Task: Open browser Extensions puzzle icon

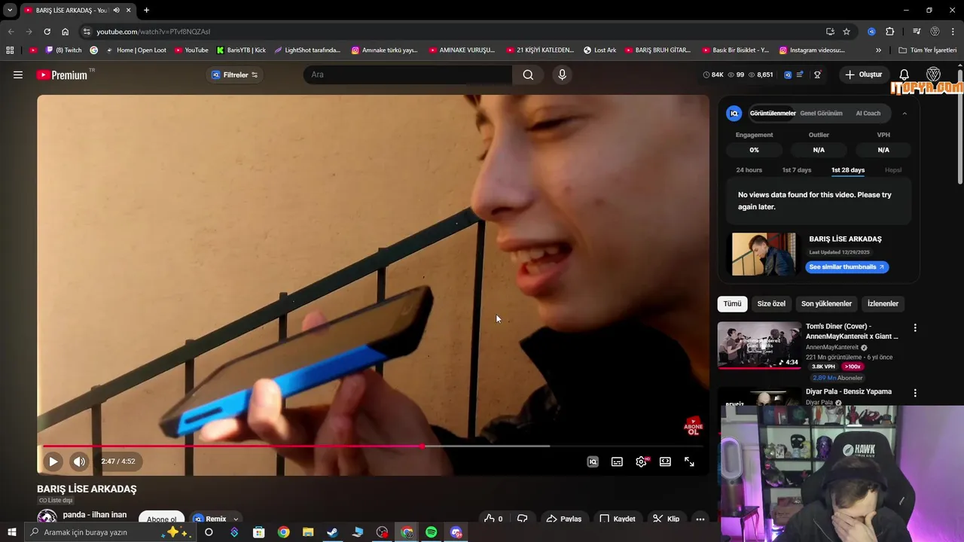Action: click(889, 32)
